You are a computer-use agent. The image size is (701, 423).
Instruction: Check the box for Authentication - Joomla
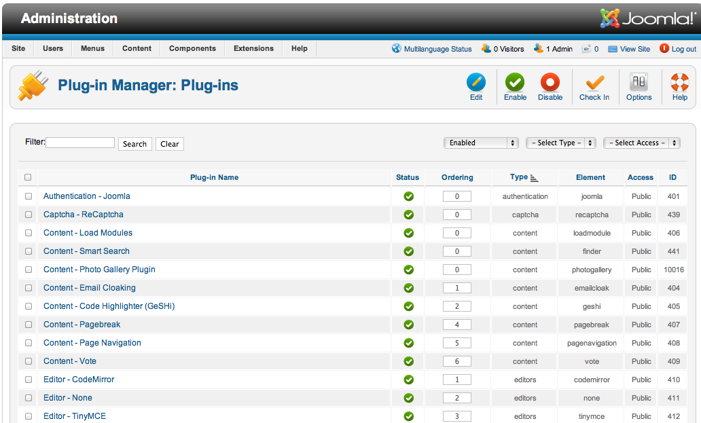click(x=28, y=196)
